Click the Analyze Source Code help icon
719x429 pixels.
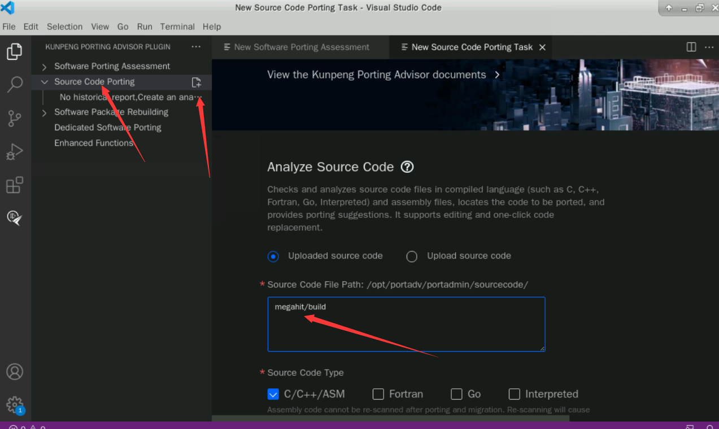[407, 167]
